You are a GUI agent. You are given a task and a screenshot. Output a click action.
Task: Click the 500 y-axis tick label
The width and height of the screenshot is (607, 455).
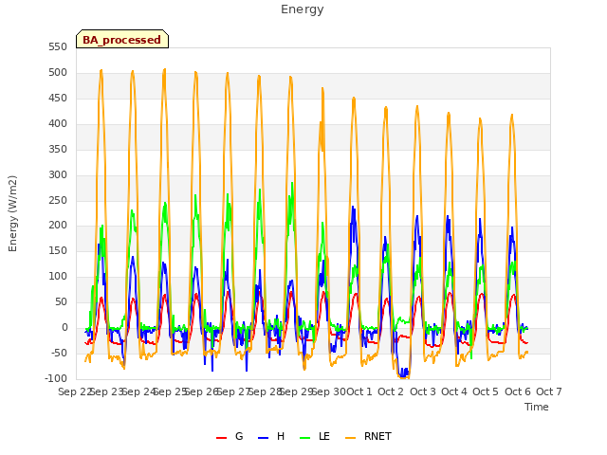58,72
